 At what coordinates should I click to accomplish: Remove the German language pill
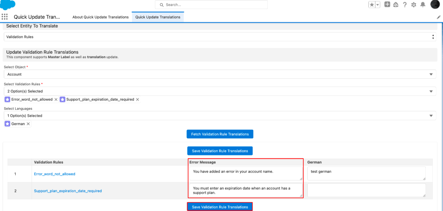tap(28, 124)
